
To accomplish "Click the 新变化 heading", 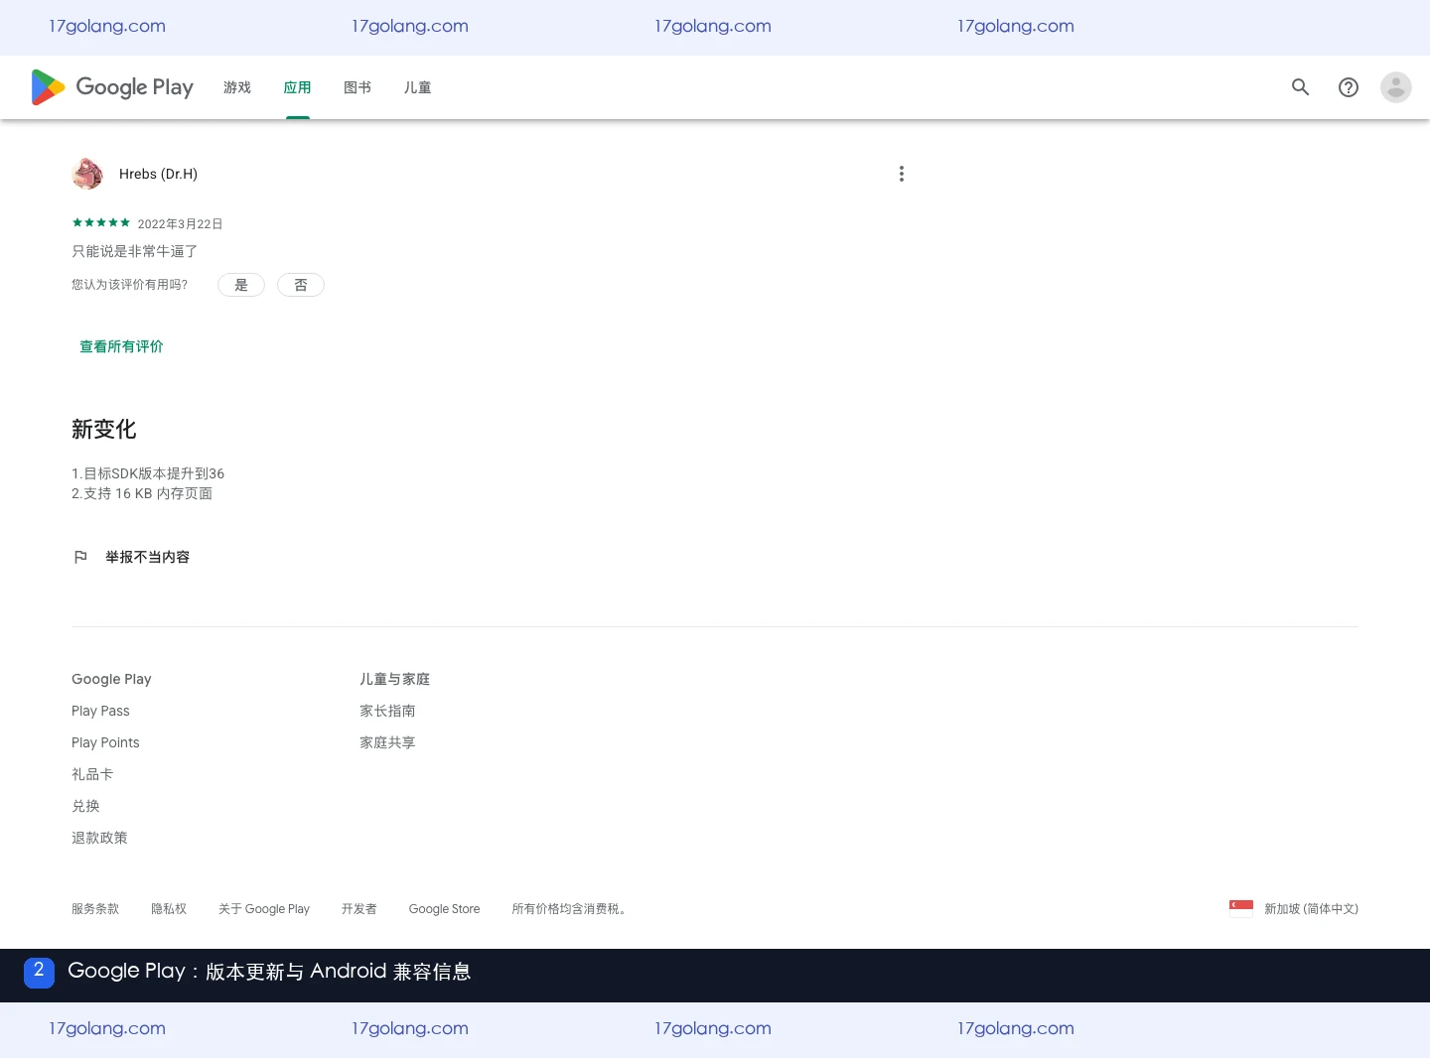I will (x=103, y=429).
